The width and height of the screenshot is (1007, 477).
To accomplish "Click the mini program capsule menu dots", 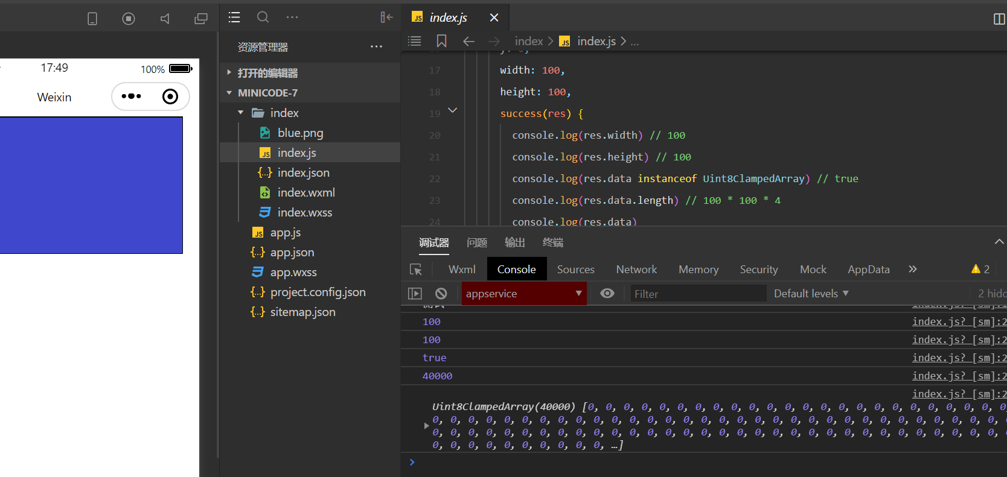I will [132, 96].
